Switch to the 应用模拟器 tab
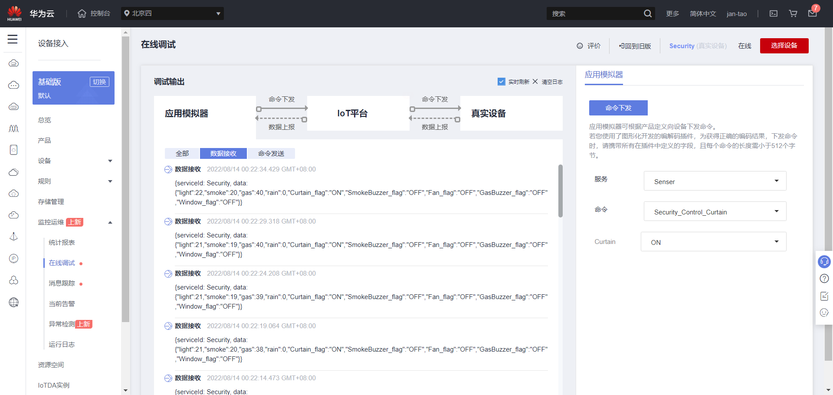Viewport: 833px width, 395px height. tap(604, 75)
